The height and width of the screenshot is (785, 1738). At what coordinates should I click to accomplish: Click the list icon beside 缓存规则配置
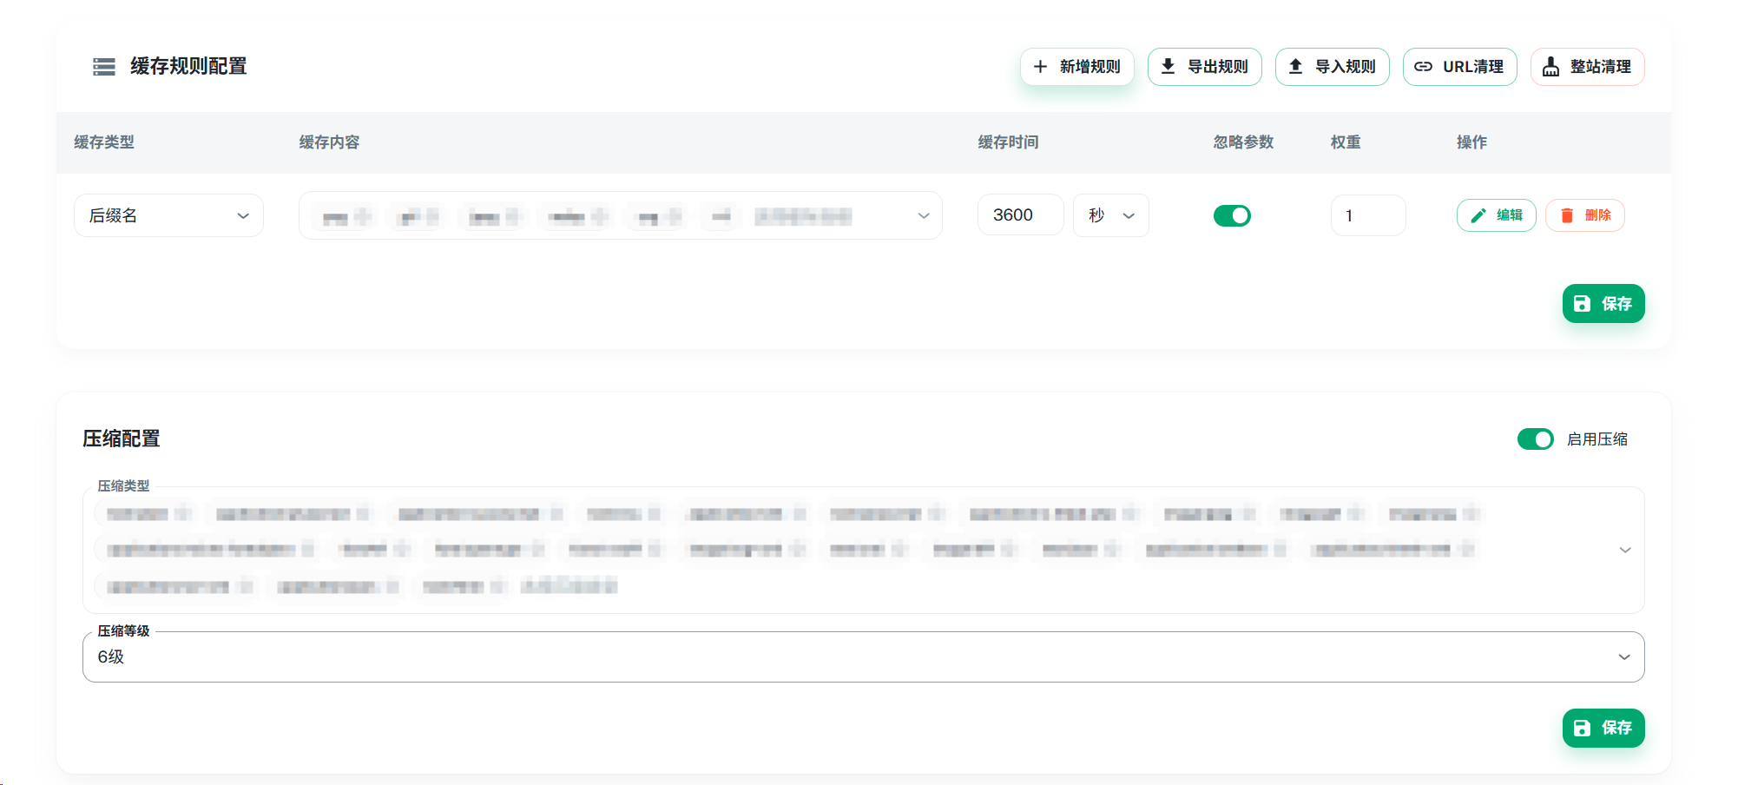(104, 67)
